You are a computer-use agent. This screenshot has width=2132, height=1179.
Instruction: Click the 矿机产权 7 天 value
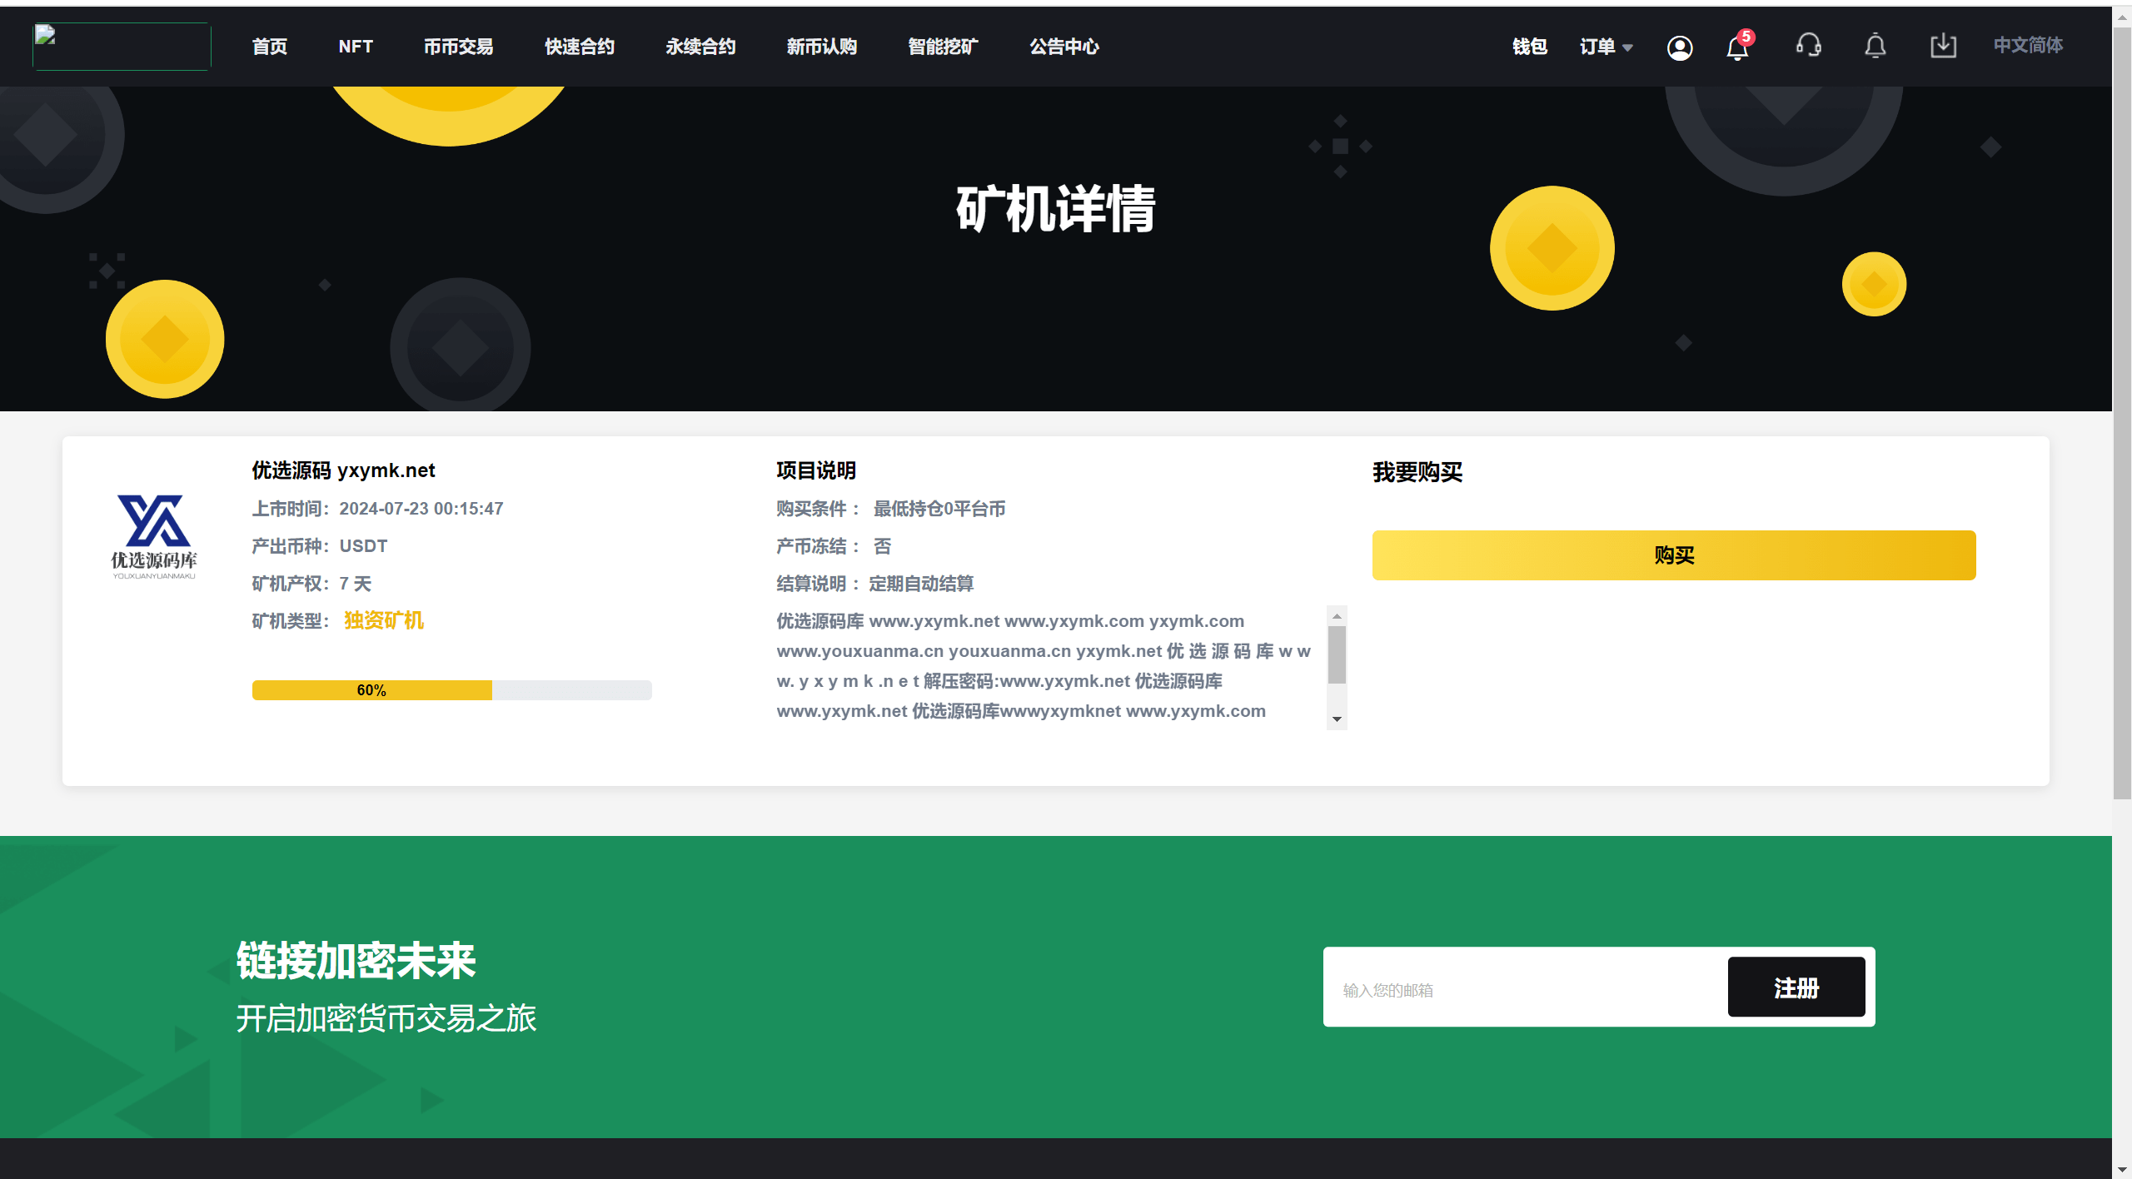pyautogui.click(x=356, y=583)
